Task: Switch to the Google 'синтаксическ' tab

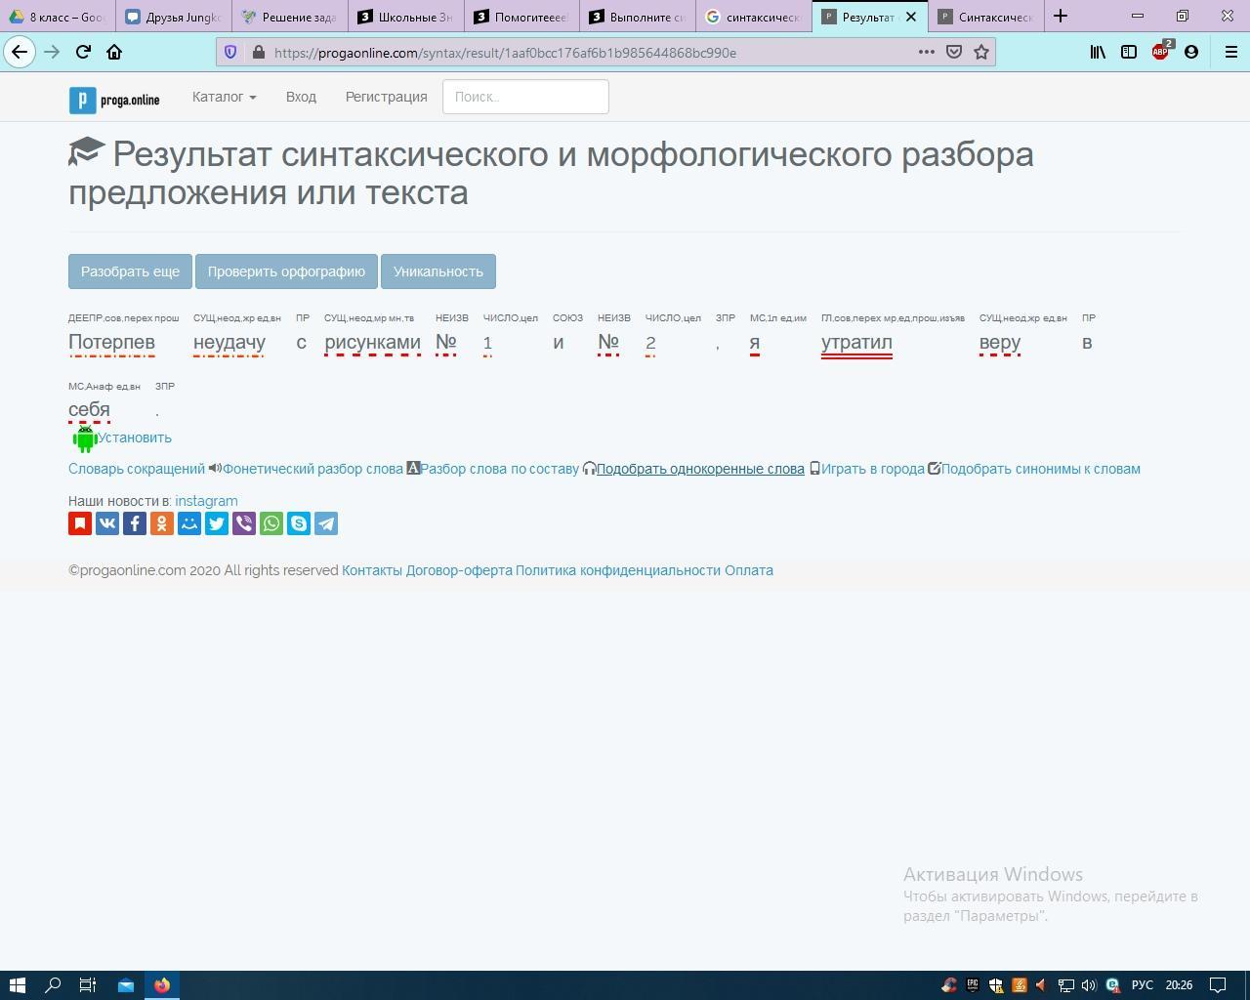Action: [x=753, y=17]
